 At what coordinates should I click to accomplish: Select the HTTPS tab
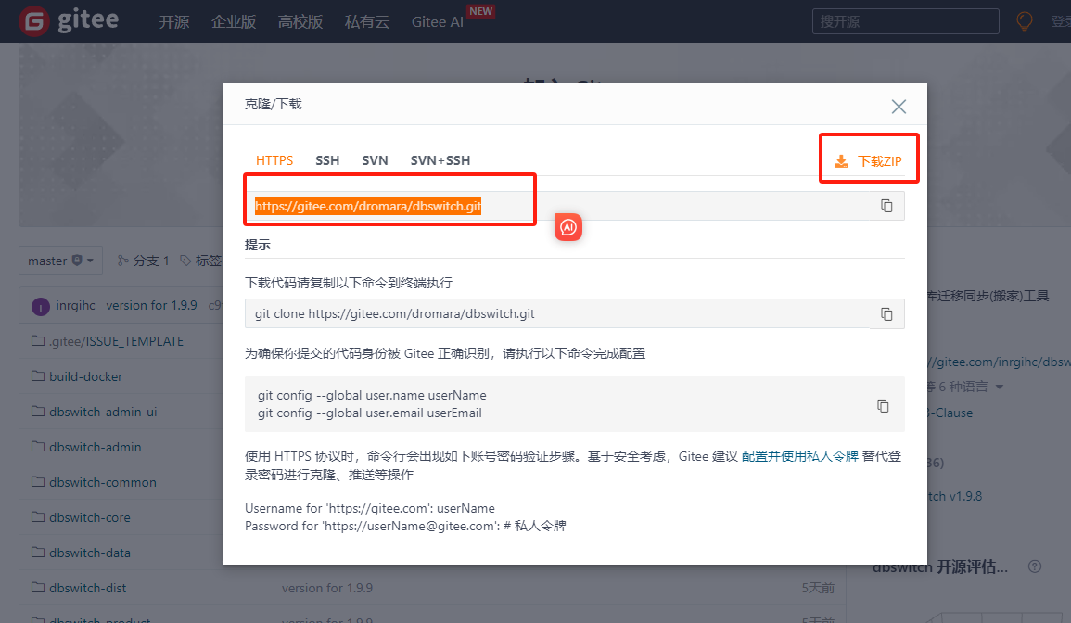(x=274, y=160)
